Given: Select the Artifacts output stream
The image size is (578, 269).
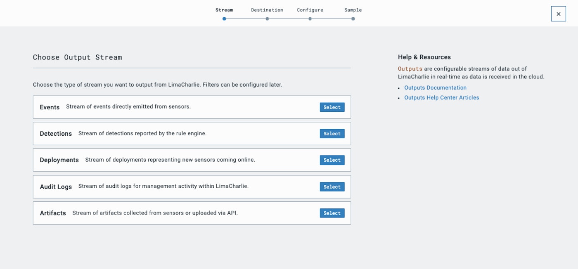Looking at the screenshot, I should [x=332, y=213].
